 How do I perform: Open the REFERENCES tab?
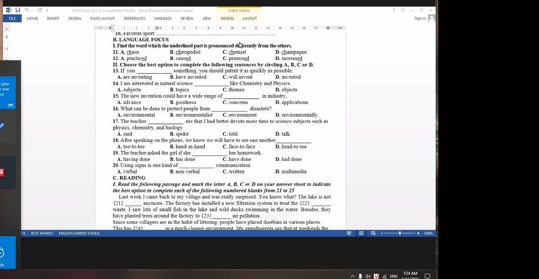[134, 18]
